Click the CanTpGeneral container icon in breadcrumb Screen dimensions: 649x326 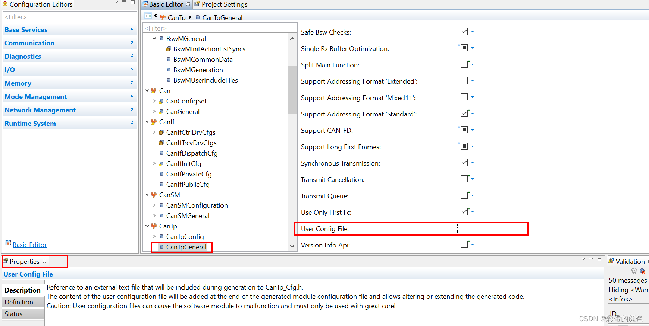[x=197, y=17]
